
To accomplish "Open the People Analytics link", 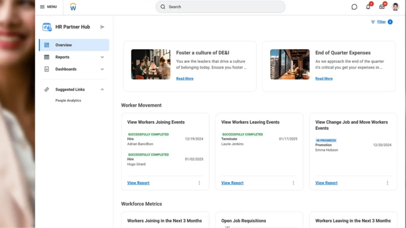I will click(x=68, y=101).
